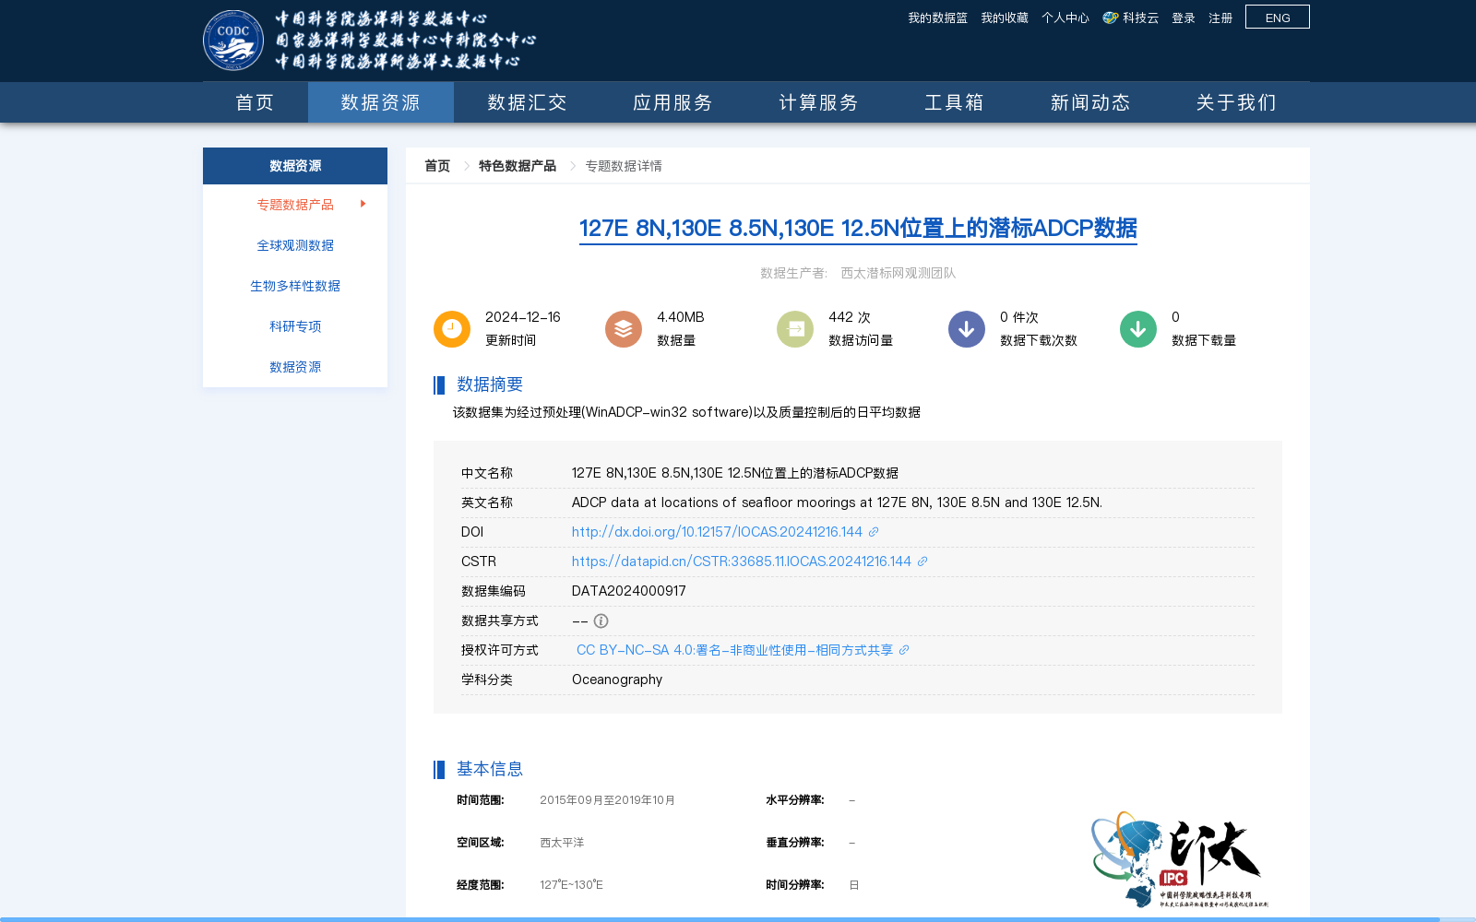Viewport: 1476px width, 922px height.
Task: Click time range 2015年09月至2019年10月
Action: click(x=607, y=800)
